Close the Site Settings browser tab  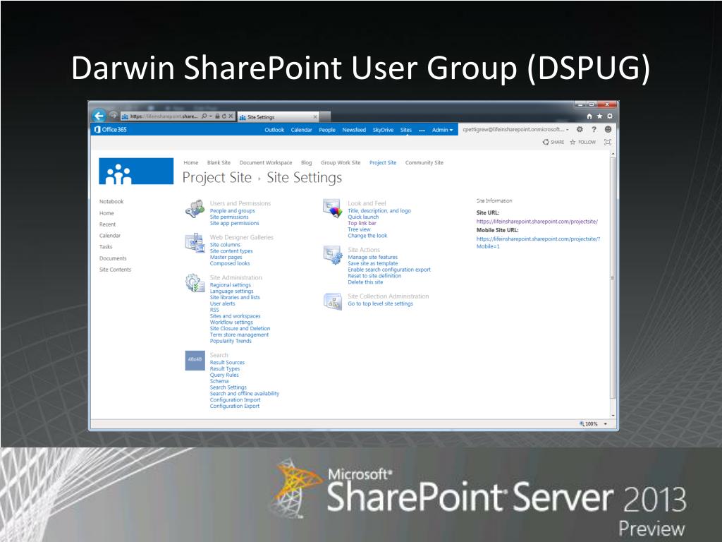click(315, 117)
